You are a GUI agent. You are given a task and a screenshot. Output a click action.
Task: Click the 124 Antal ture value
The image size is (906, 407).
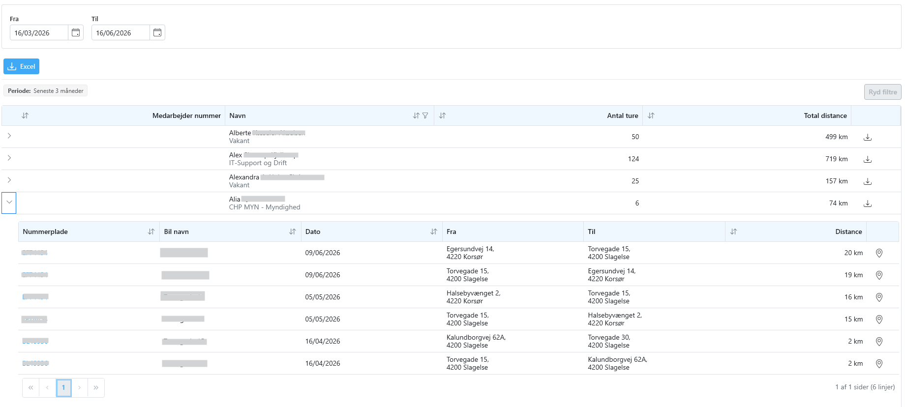pyautogui.click(x=634, y=159)
